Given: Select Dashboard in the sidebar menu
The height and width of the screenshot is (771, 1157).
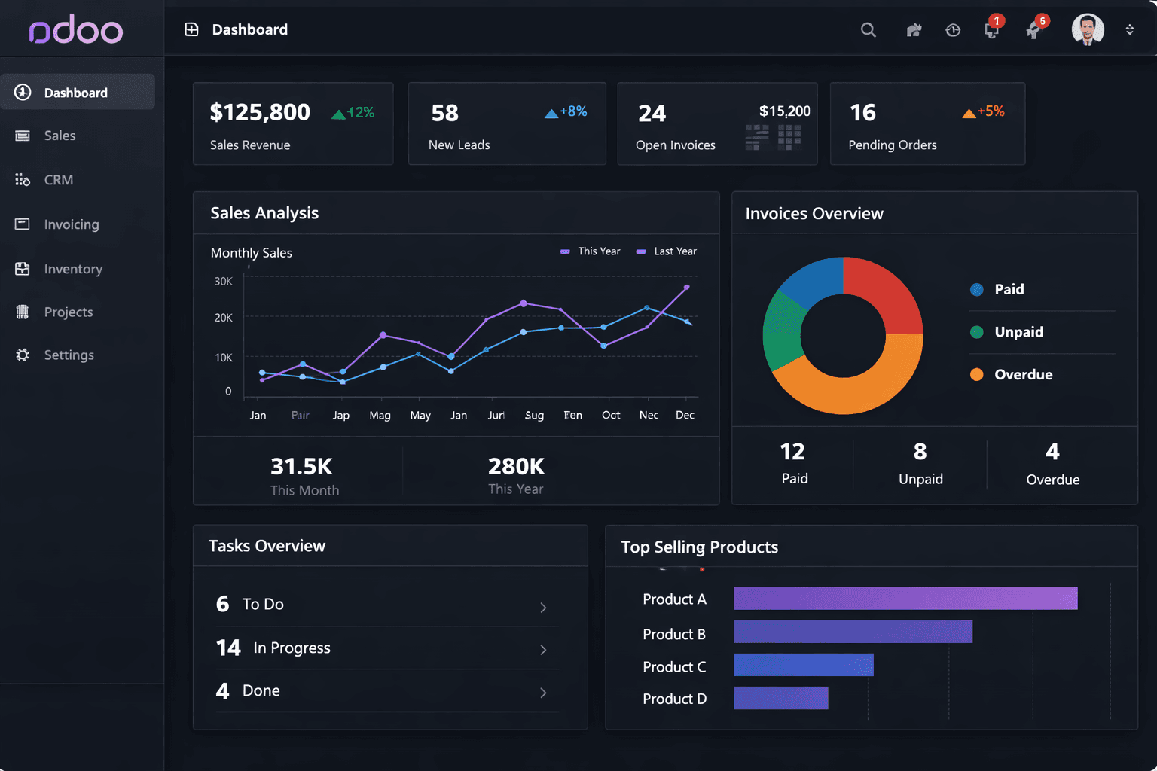Looking at the screenshot, I should click(75, 92).
